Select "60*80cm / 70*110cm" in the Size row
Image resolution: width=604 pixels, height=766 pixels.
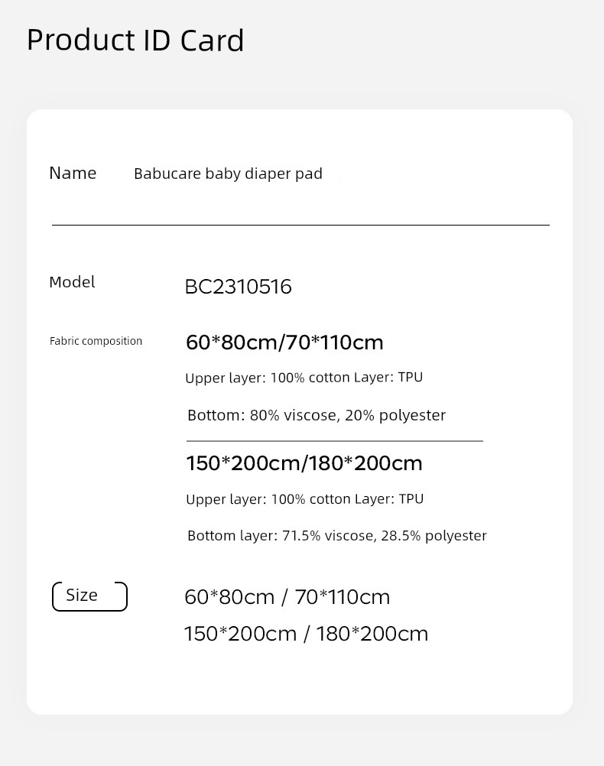(287, 597)
